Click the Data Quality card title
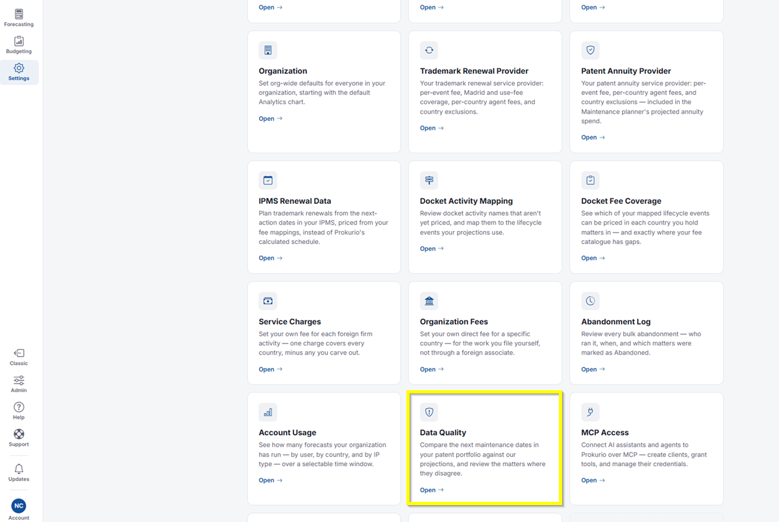Image resolution: width=779 pixels, height=522 pixels. point(443,432)
